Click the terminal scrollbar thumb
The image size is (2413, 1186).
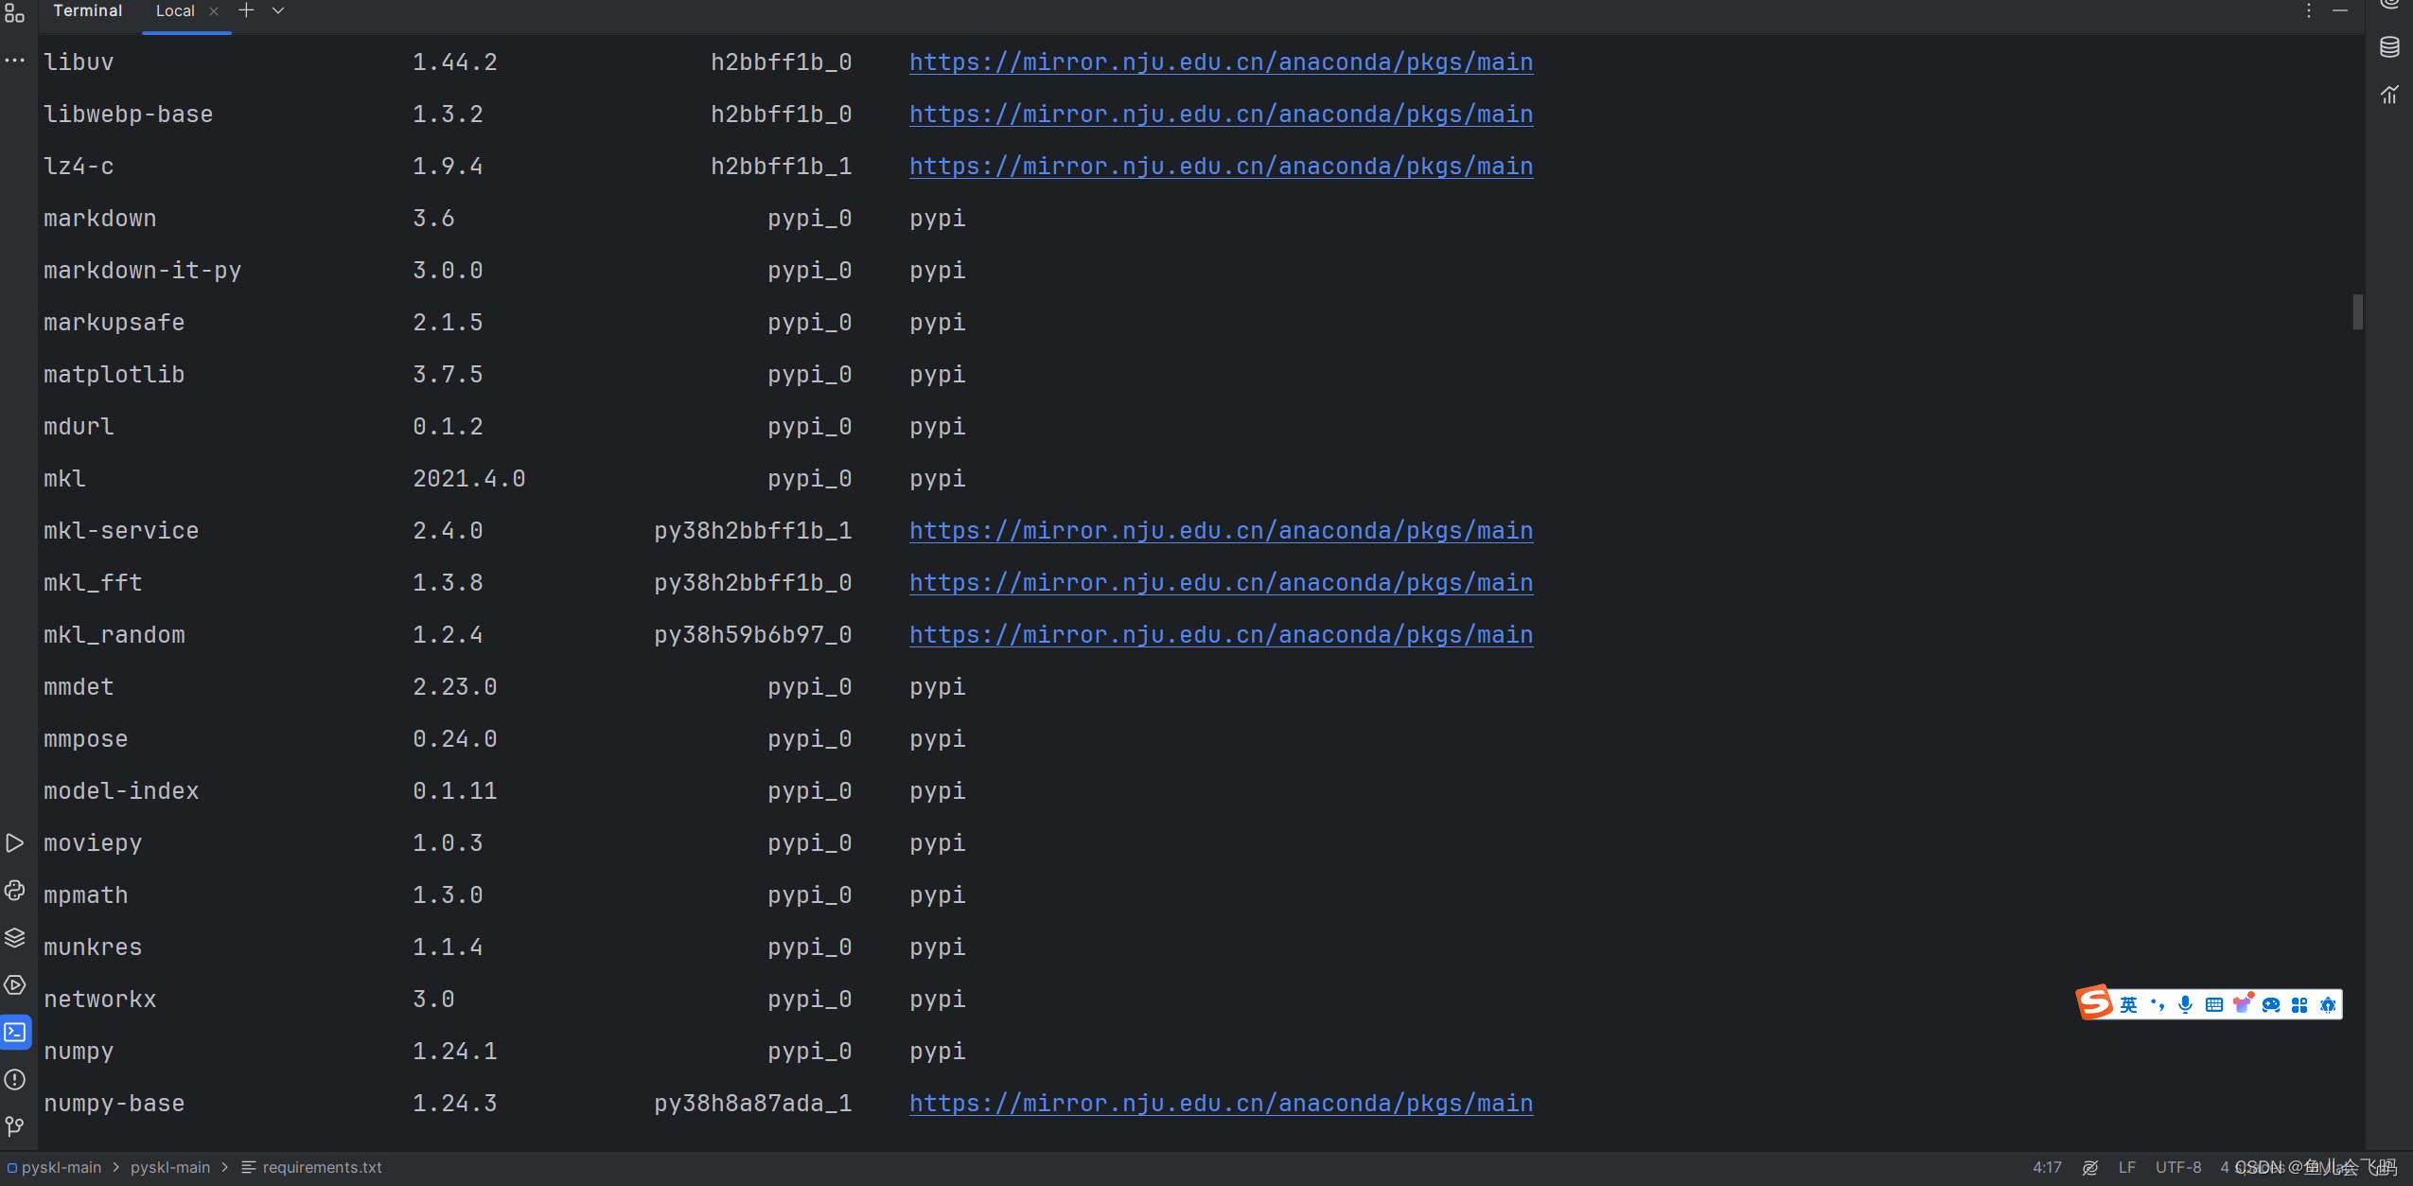[2357, 312]
